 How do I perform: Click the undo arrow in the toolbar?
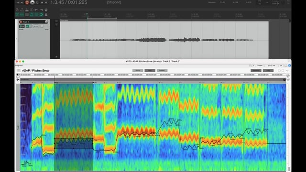(36, 10)
